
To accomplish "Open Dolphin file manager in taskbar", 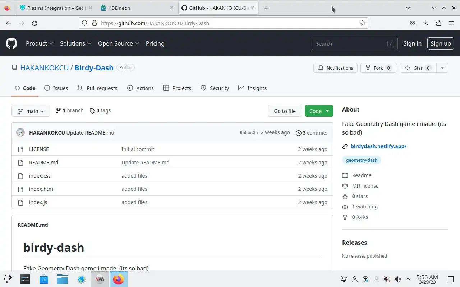I will (63, 279).
